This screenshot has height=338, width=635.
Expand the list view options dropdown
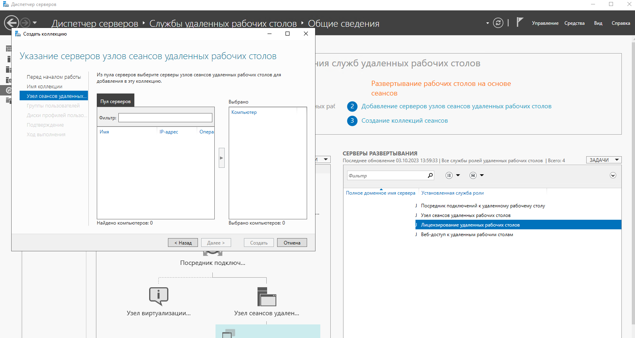tap(453, 175)
